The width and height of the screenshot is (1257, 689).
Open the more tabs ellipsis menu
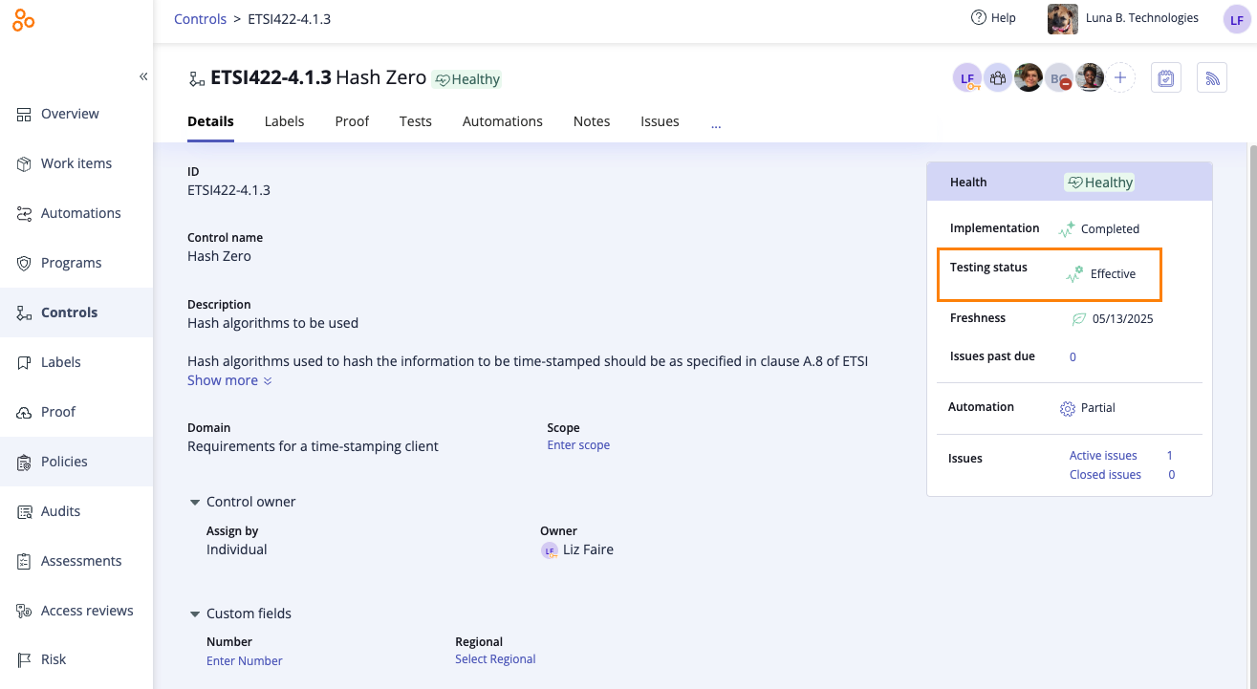coord(716,122)
